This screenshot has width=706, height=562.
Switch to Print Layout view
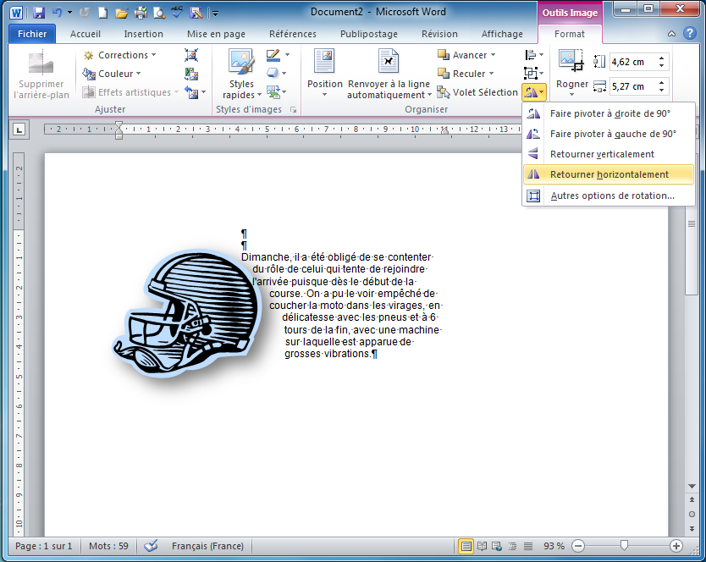tap(466, 546)
